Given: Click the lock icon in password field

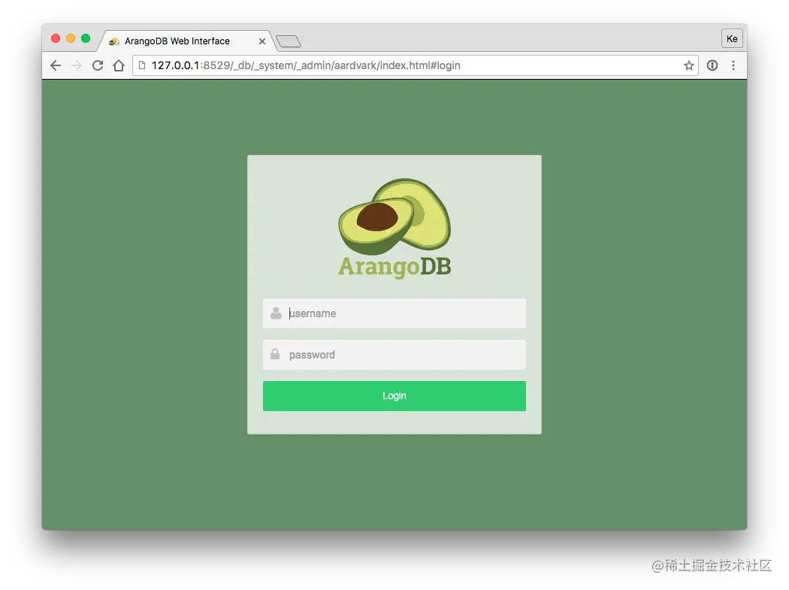Looking at the screenshot, I should [x=275, y=354].
